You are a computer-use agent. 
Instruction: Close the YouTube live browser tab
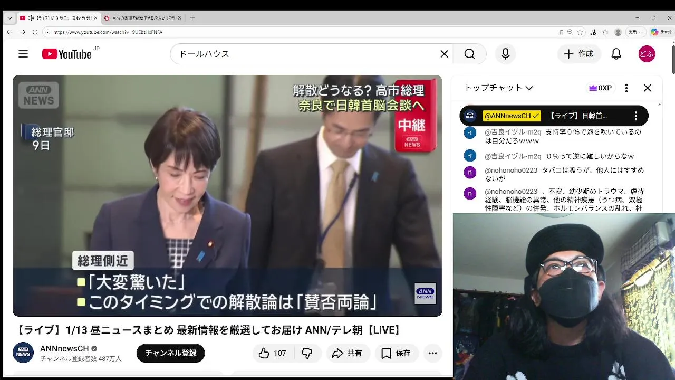point(95,18)
